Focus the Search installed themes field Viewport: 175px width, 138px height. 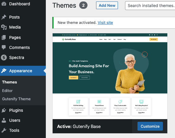tap(150, 6)
